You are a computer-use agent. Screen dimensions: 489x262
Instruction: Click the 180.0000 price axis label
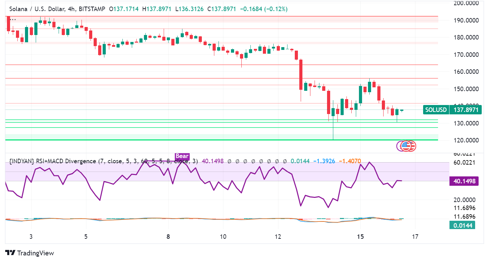coord(466,37)
